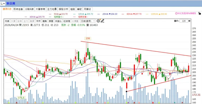202x104 pixels.
Task: Switch to the 追蹤 tab
Action: 73,9
